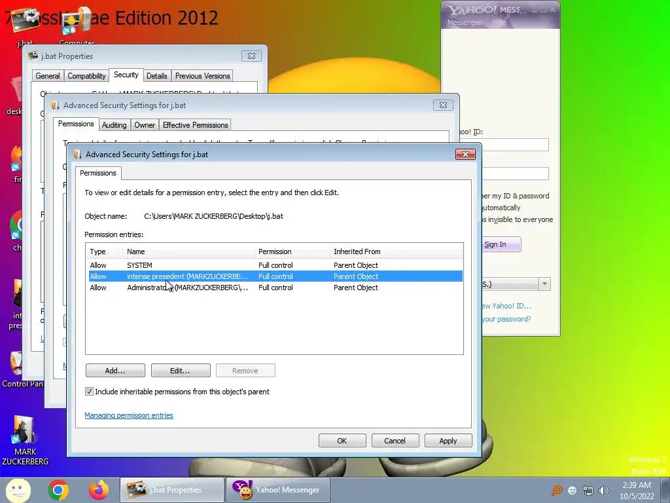Viewport: 670px width, 503px height.
Task: Close the front Advanced Security Settings dialog
Action: pos(465,154)
